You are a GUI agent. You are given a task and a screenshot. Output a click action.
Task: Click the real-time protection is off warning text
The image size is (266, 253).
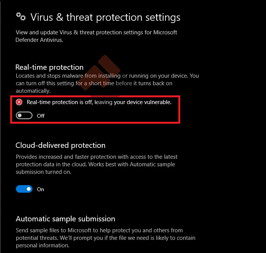(99, 102)
